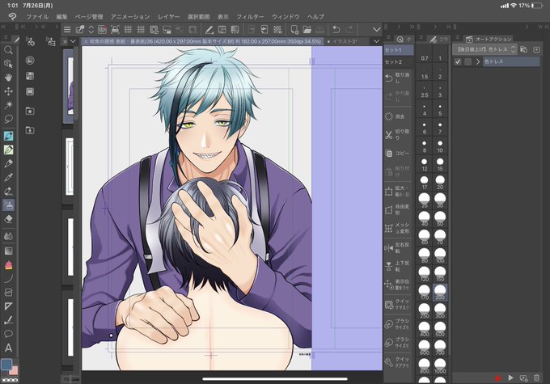Viewport: 550px width, 384px height.
Task: Open the auto action set dropdown
Action: click(485, 49)
